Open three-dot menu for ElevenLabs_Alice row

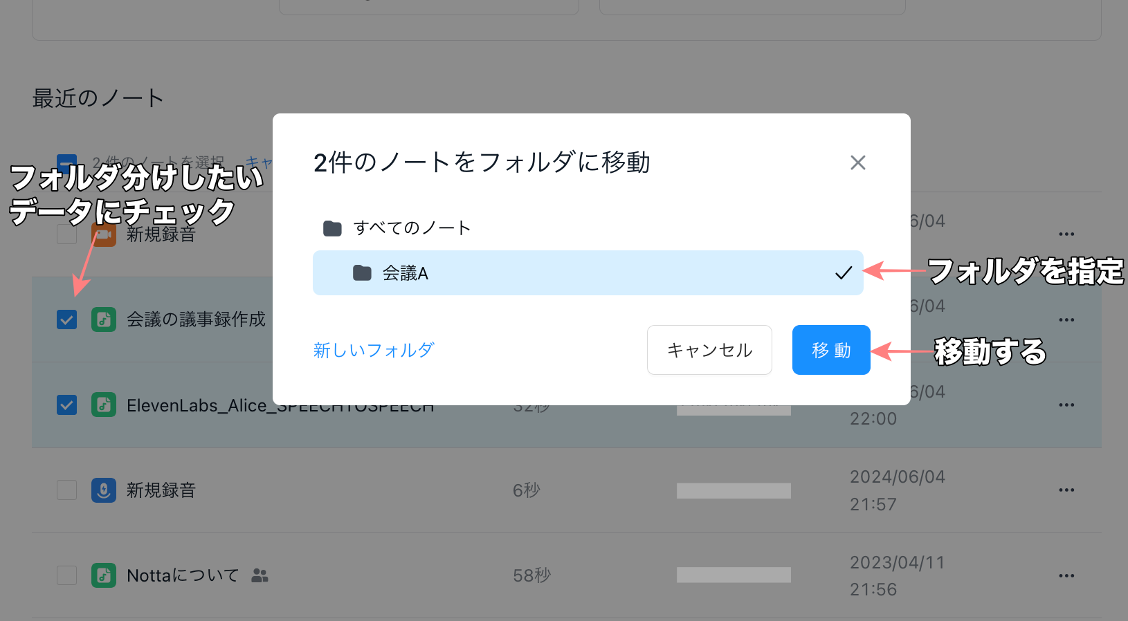click(x=1066, y=405)
